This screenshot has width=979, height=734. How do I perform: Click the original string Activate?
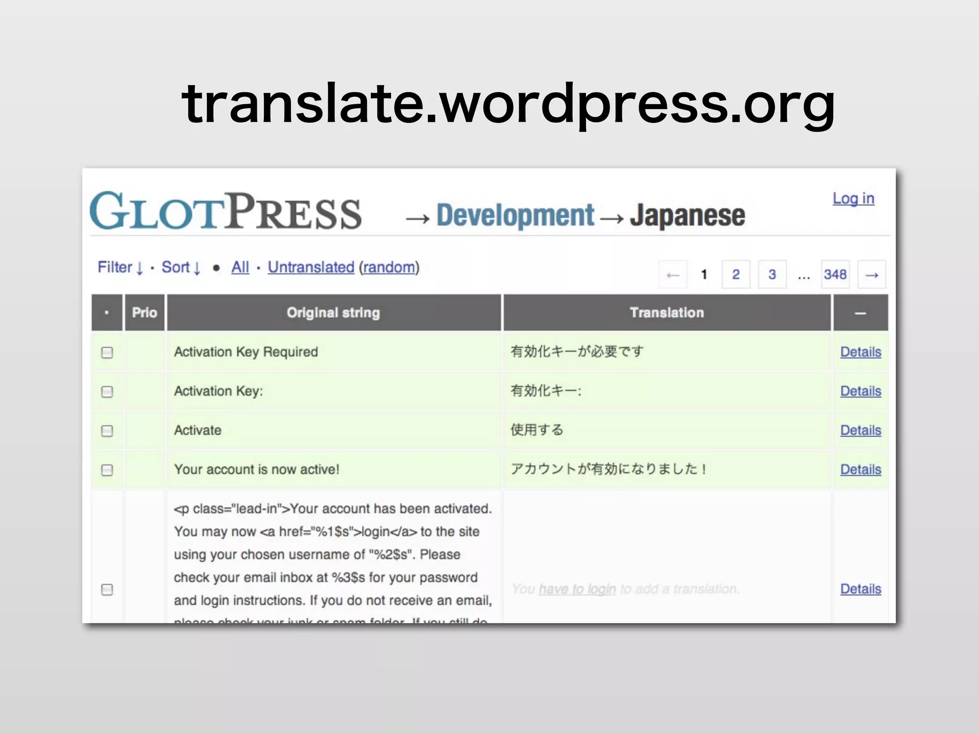[x=197, y=430]
